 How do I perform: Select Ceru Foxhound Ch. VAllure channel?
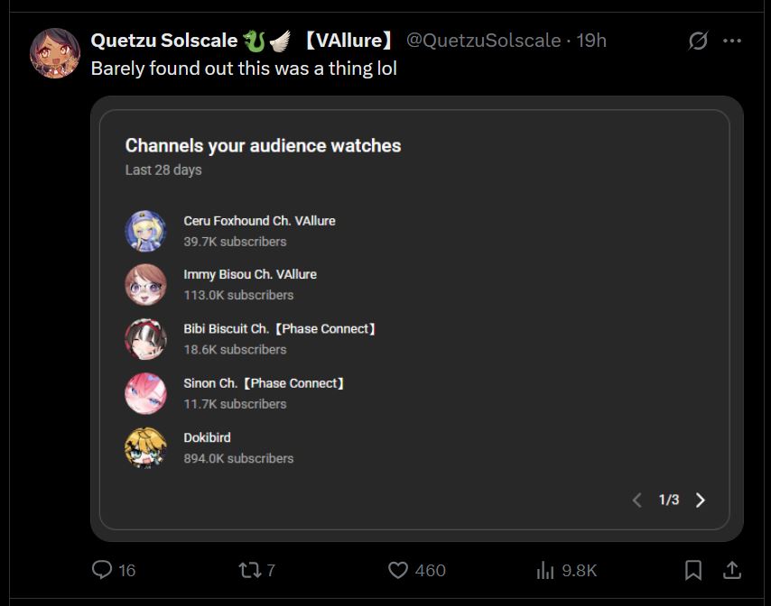tap(230, 231)
